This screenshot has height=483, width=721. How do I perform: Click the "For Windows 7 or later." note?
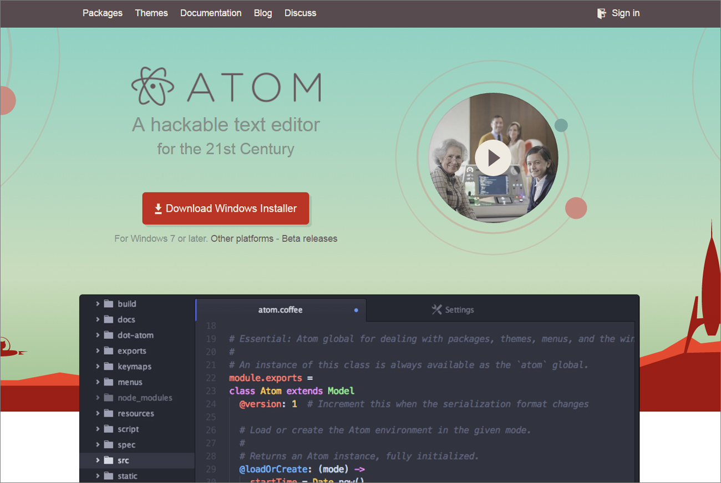pos(161,239)
